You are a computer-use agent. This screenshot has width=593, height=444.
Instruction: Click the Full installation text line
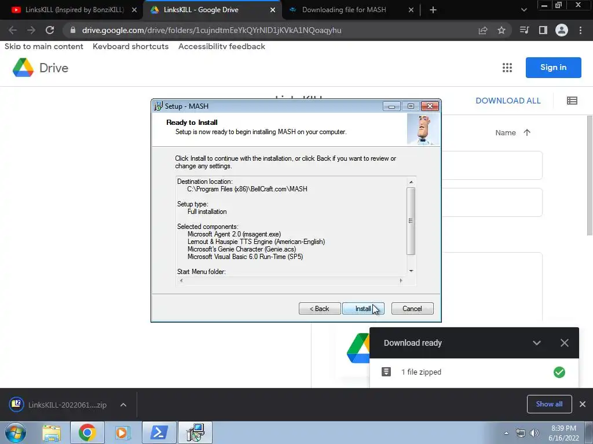pyautogui.click(x=207, y=212)
